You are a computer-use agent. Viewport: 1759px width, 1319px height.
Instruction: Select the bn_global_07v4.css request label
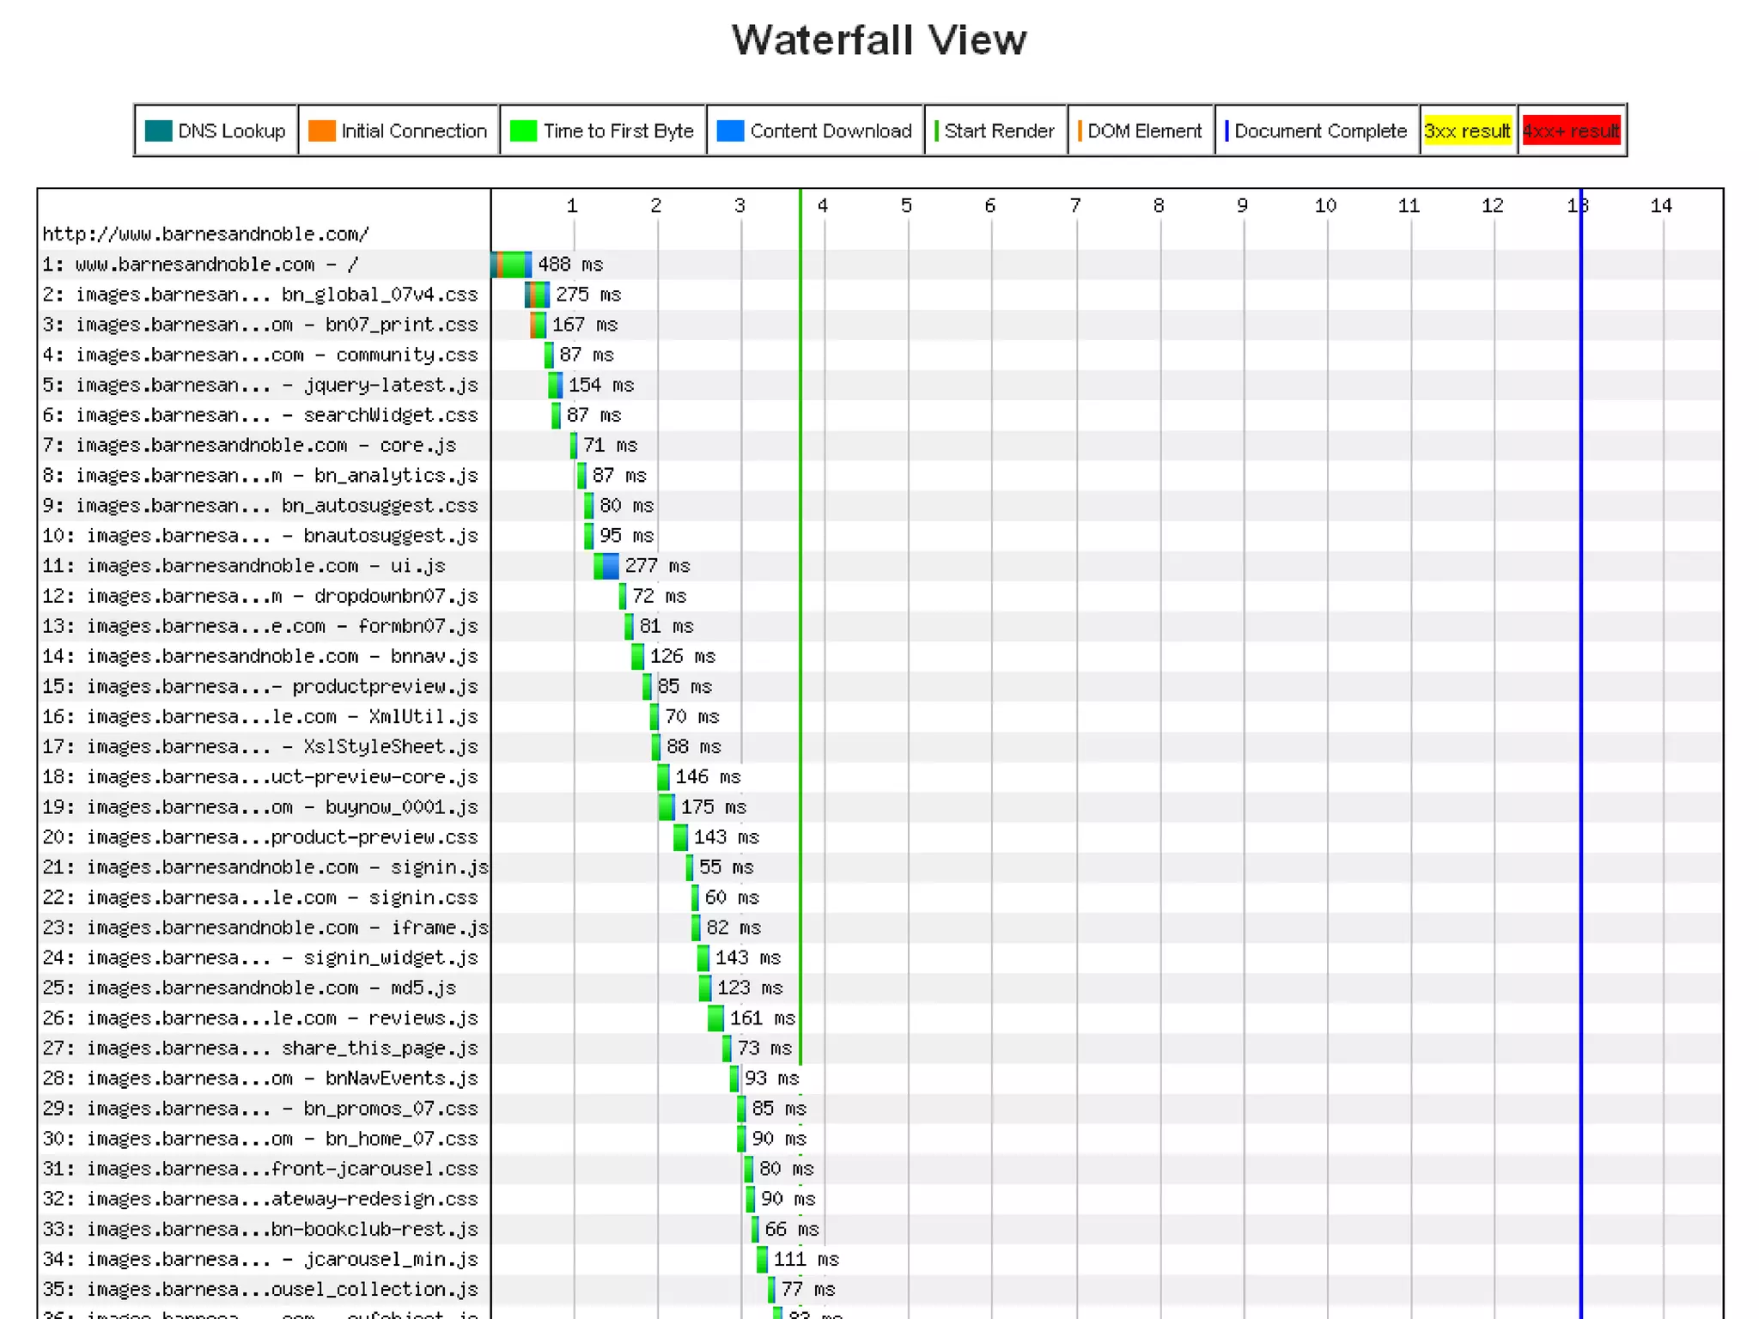pos(259,295)
